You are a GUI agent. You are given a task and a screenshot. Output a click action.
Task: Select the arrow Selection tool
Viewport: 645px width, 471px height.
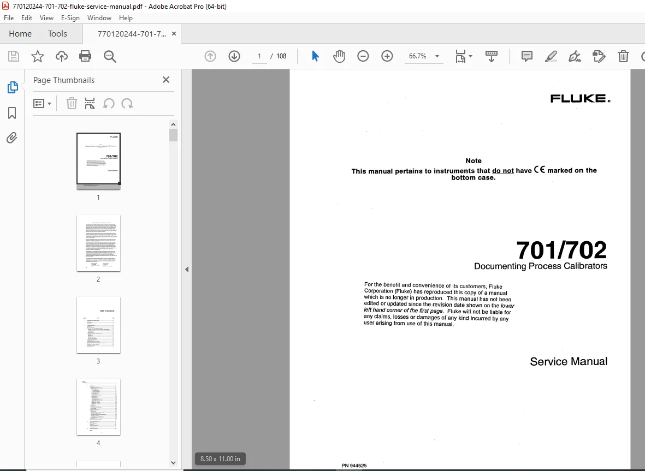tap(315, 56)
